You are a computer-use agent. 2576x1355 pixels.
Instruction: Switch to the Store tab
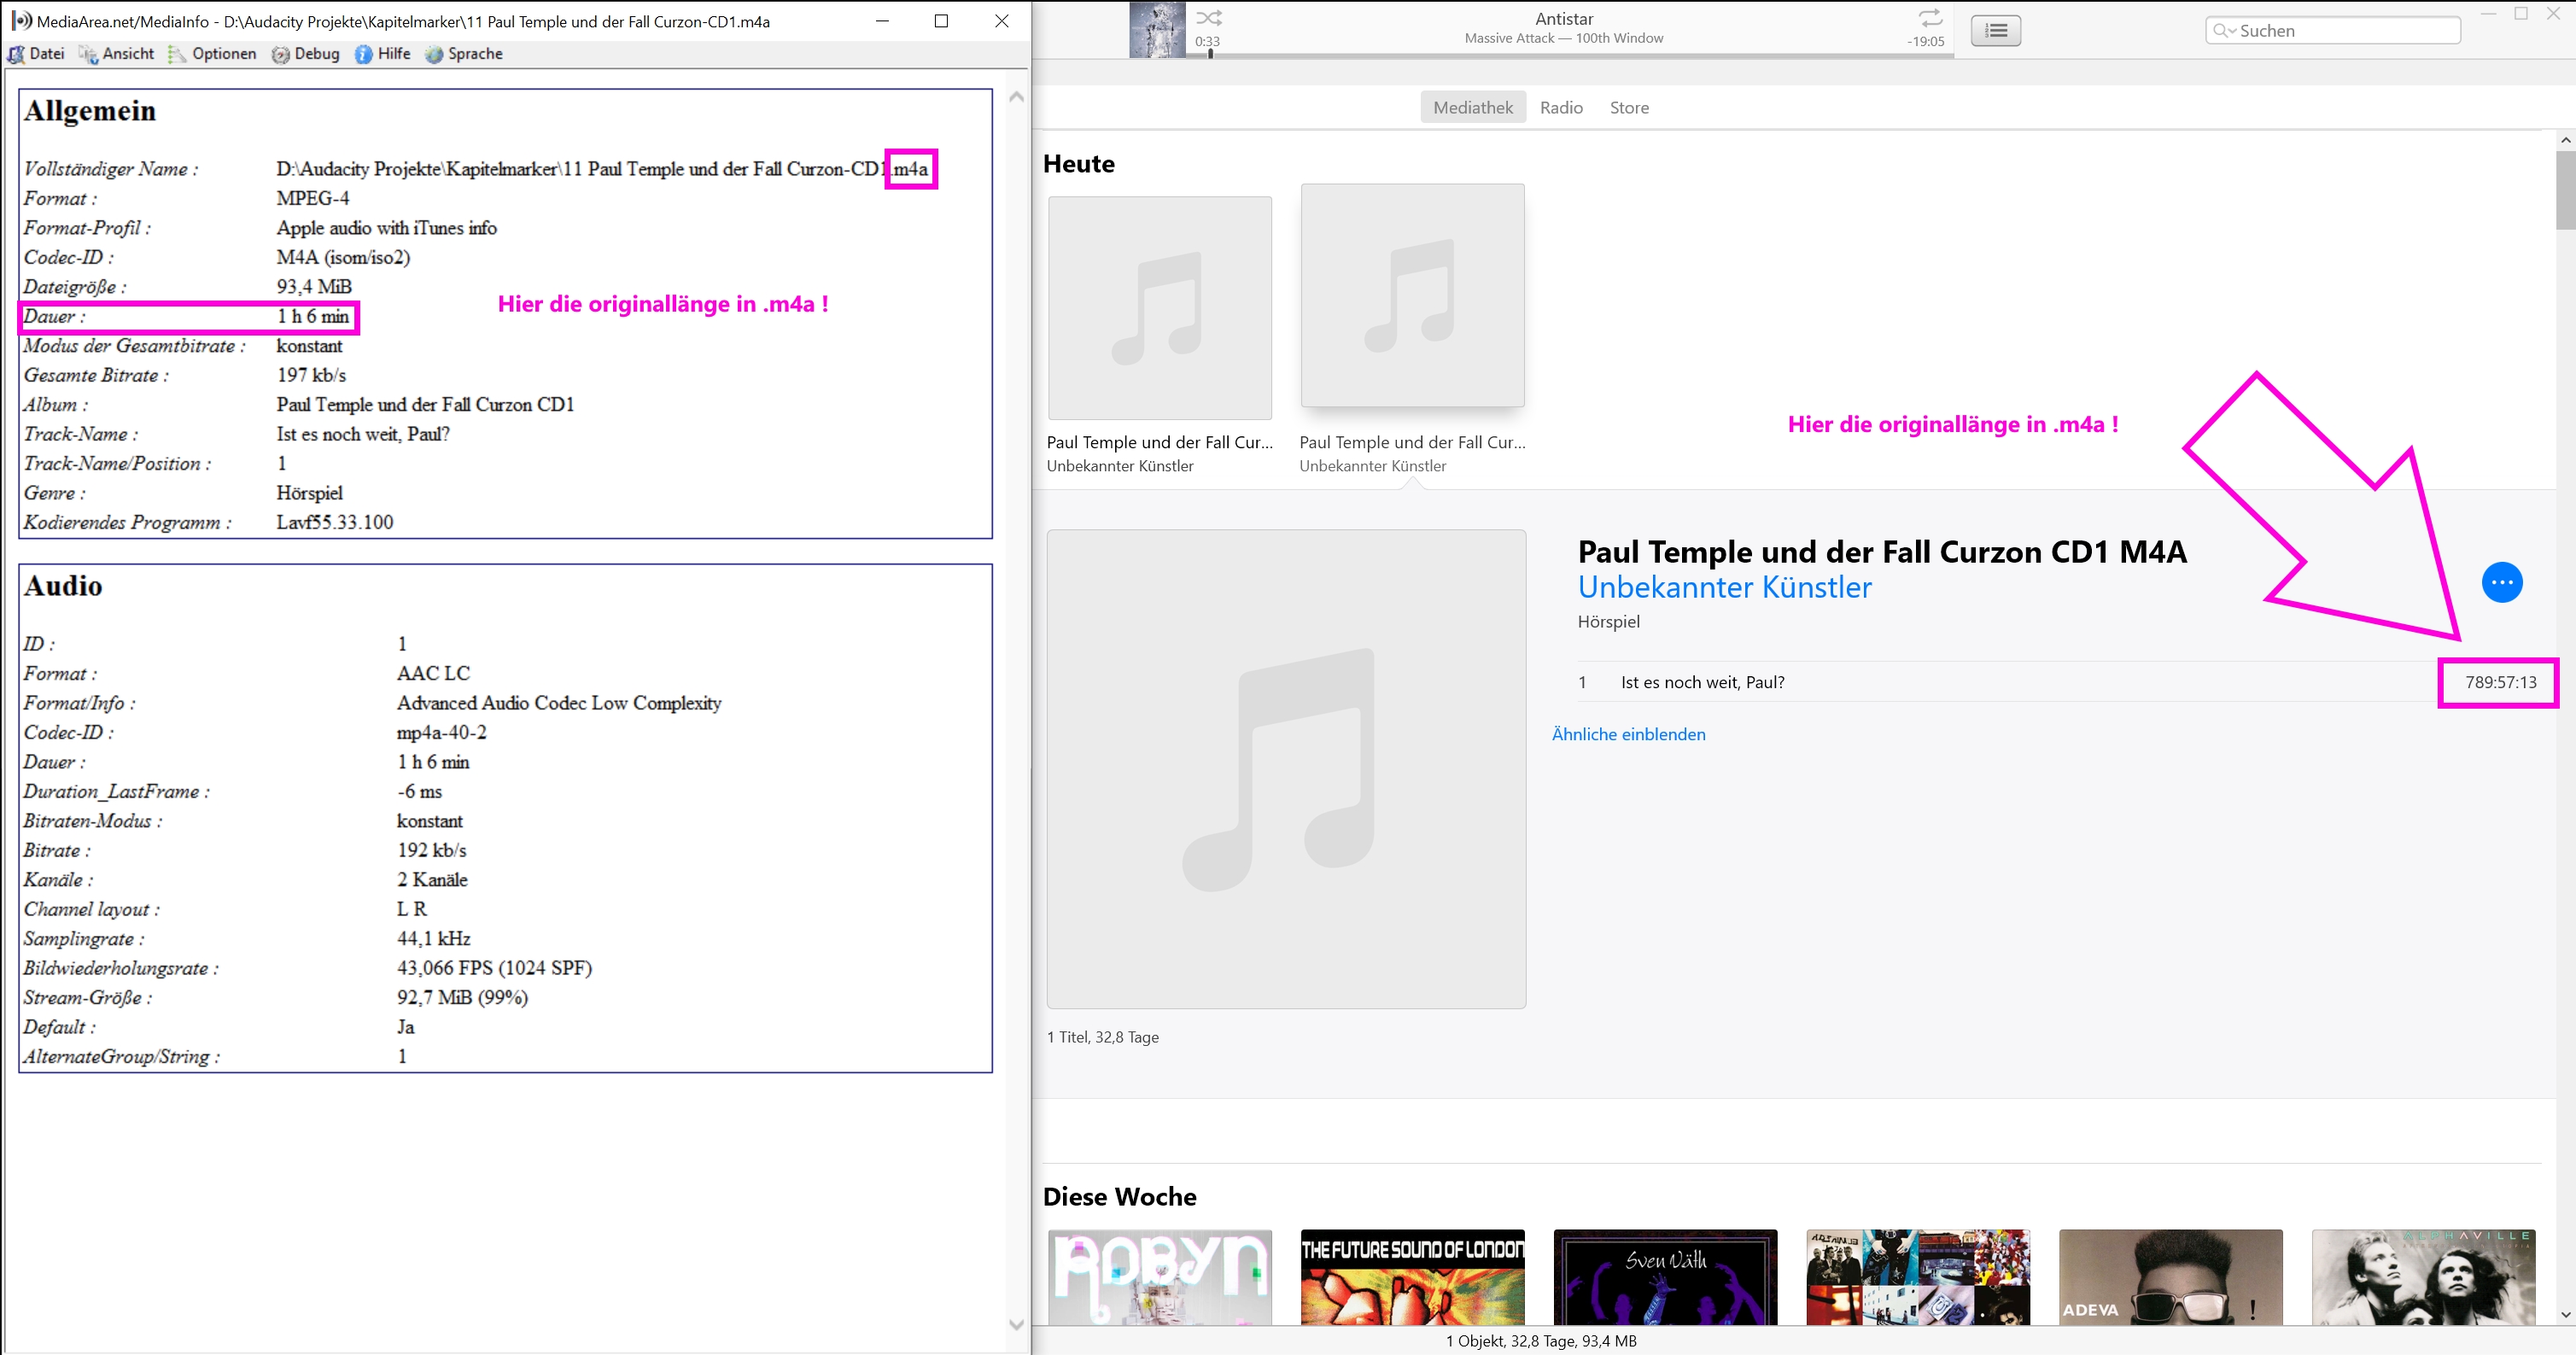tap(1628, 107)
